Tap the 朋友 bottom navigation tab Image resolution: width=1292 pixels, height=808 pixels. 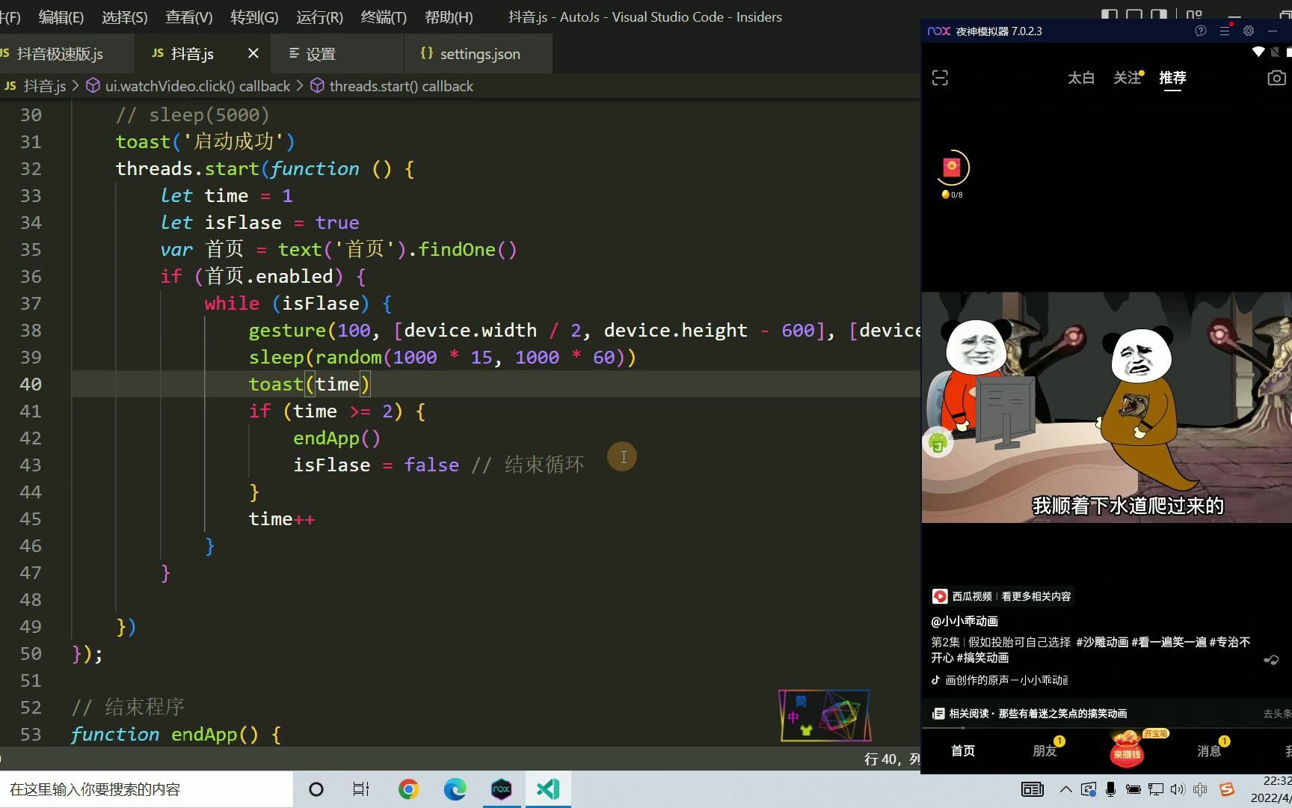coord(1045,750)
